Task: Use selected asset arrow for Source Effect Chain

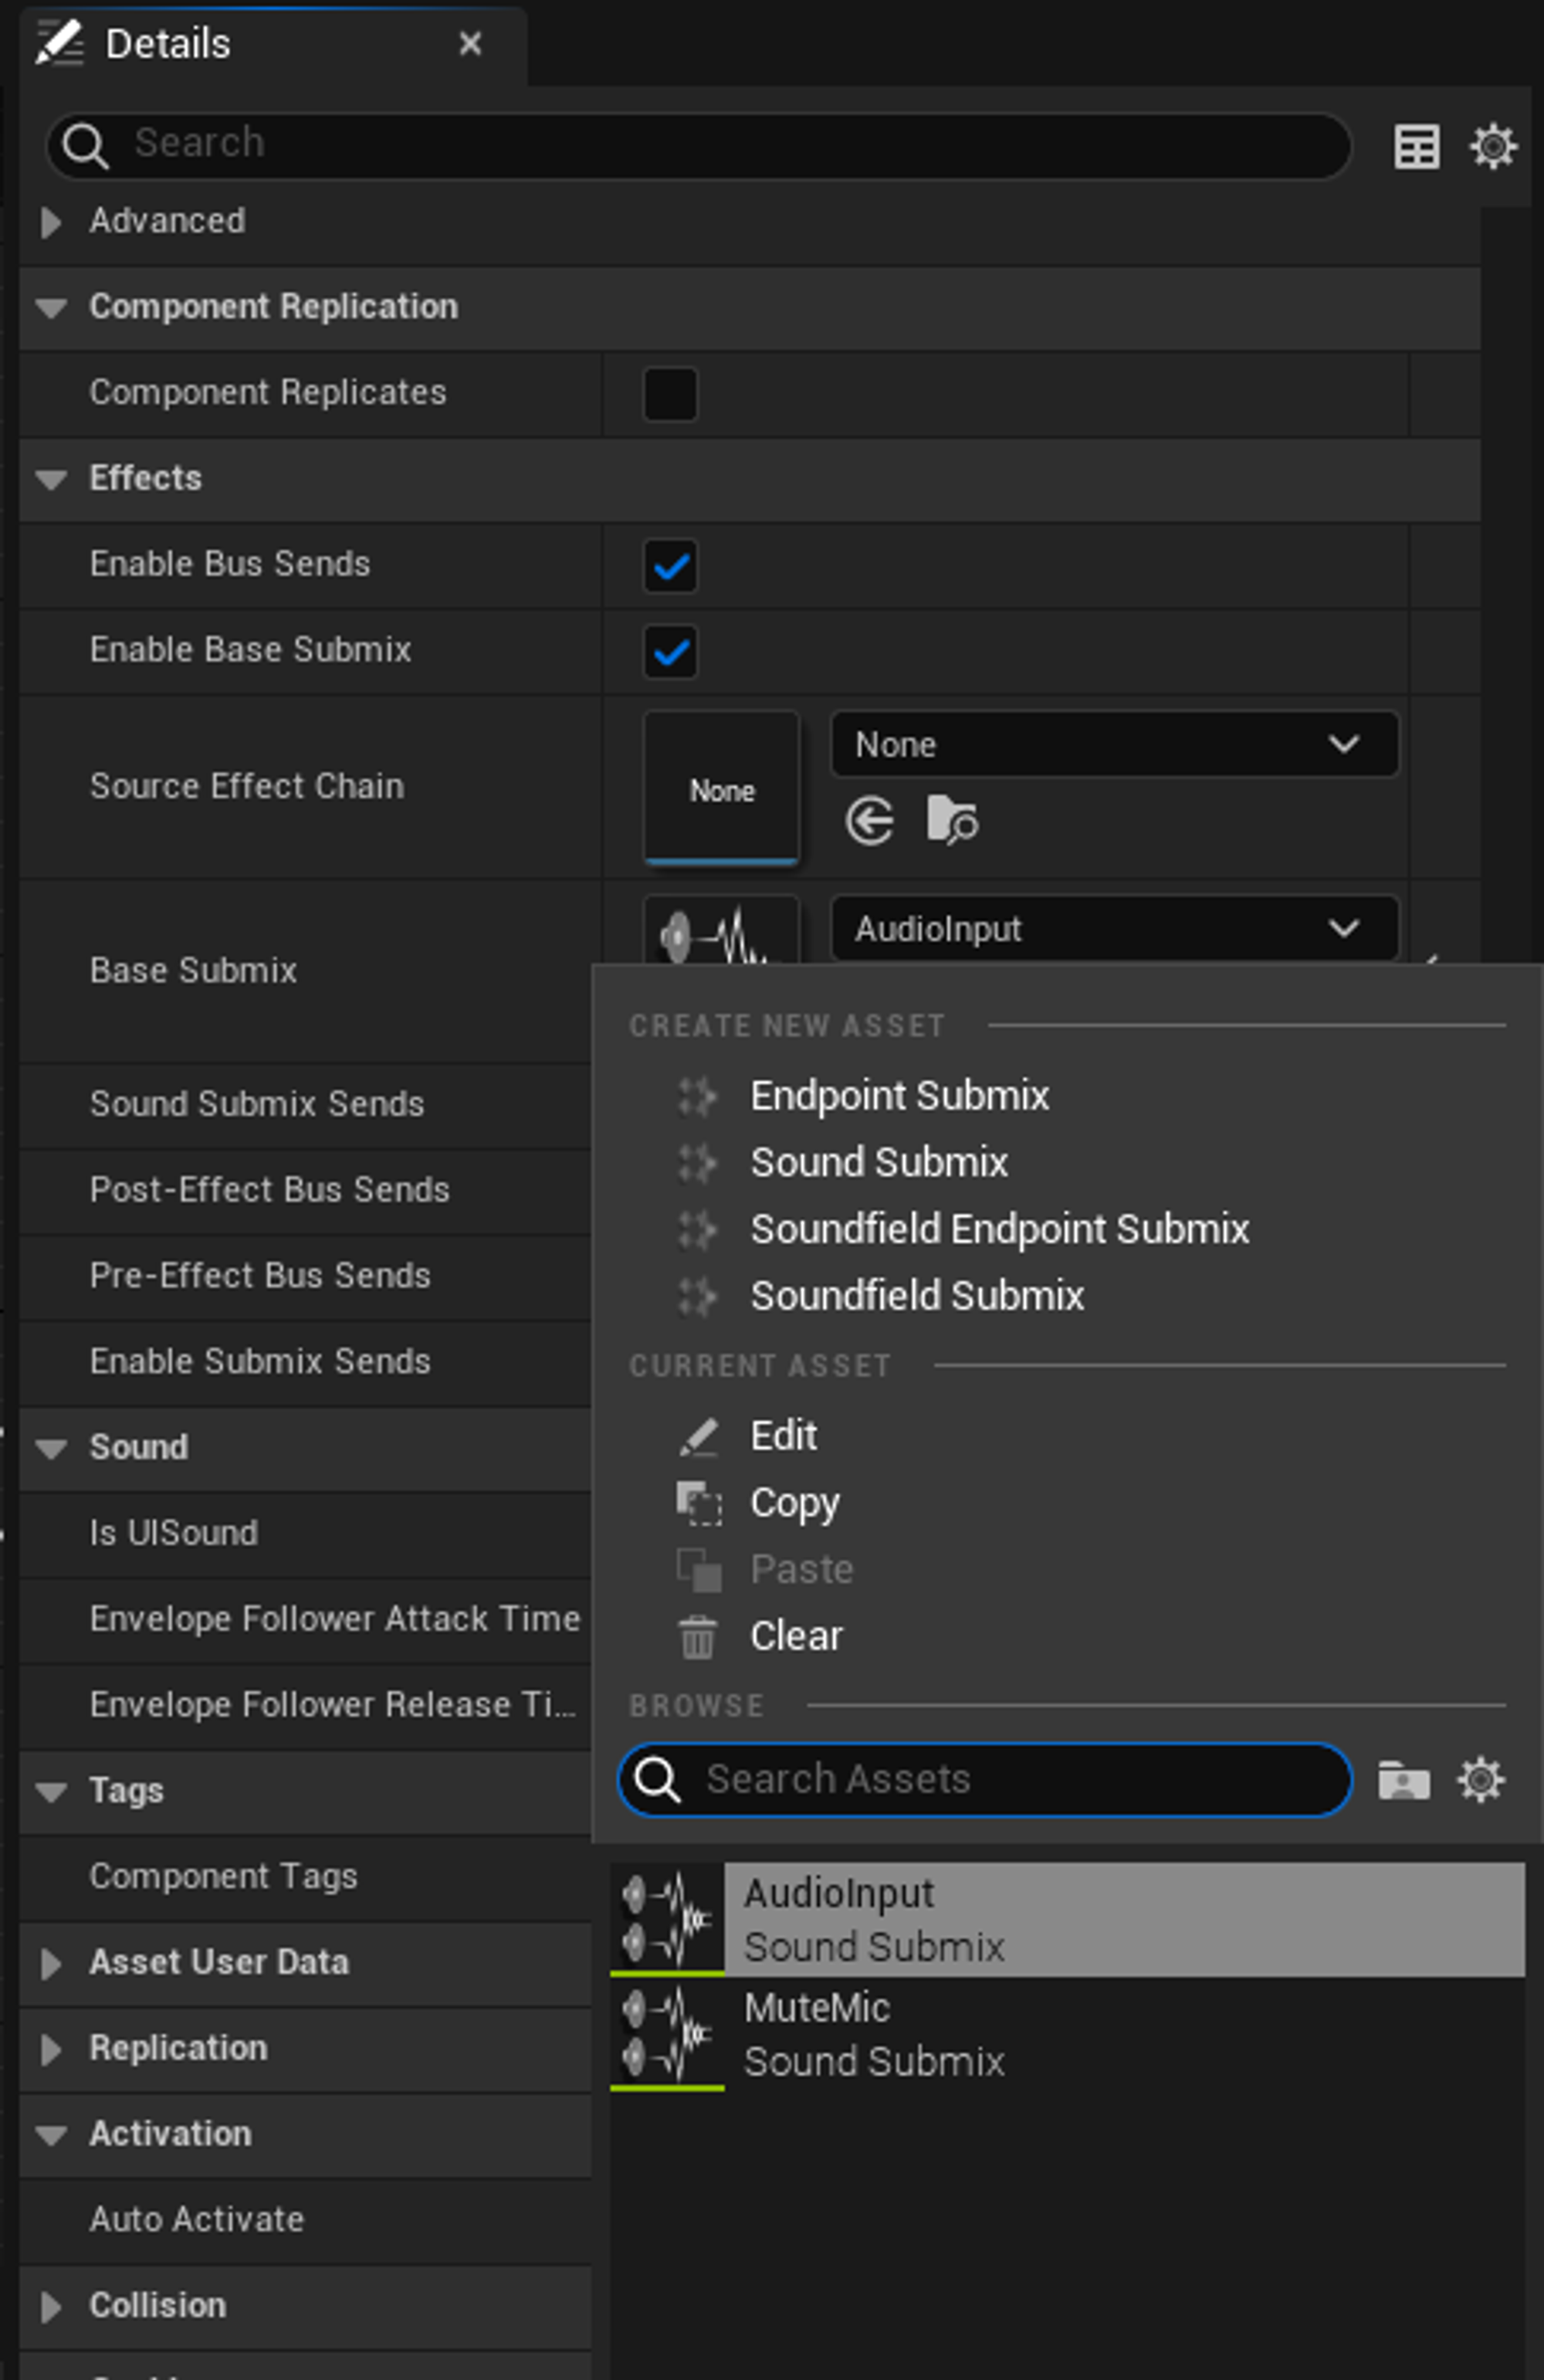Action: pos(869,821)
